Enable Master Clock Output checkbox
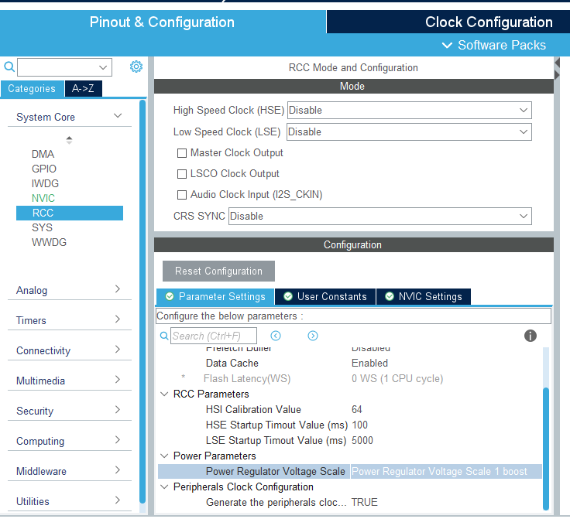Viewport: 570px width, 519px height. (182, 153)
